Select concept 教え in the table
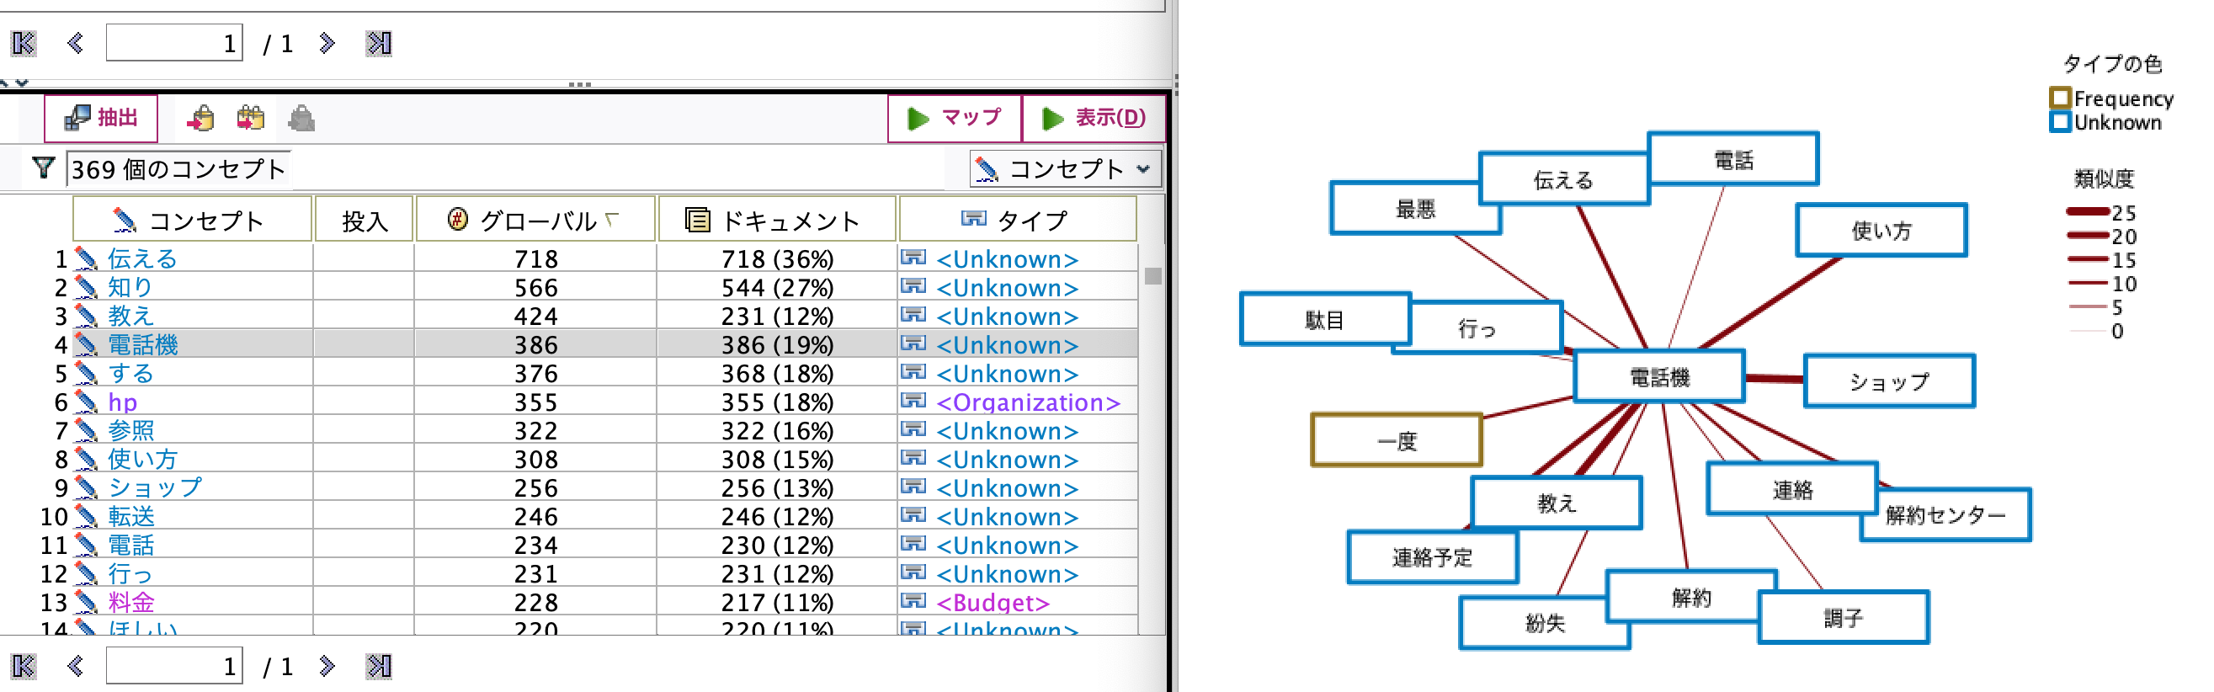 pos(130,317)
